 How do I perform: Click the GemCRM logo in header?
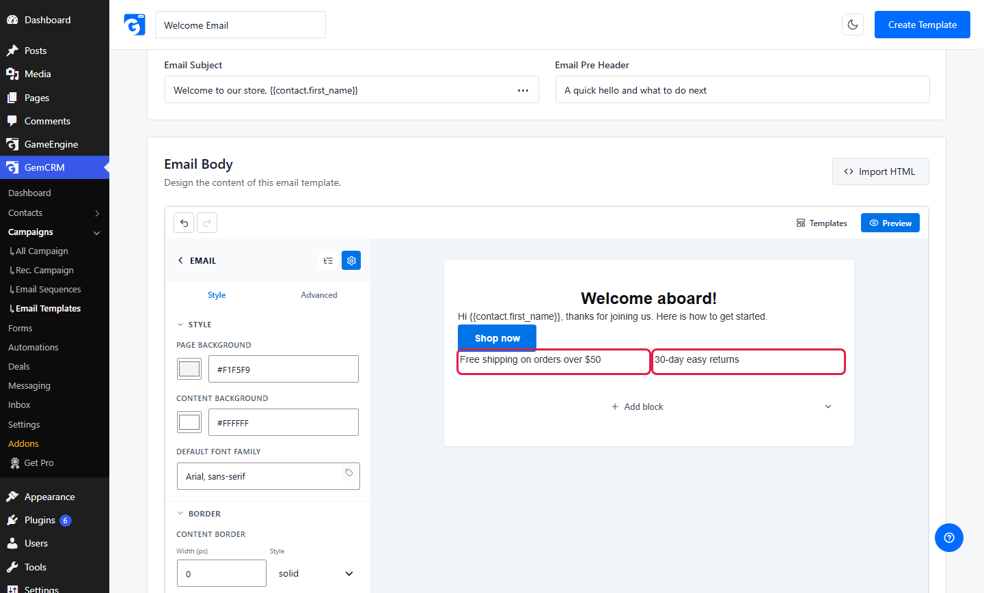[135, 25]
